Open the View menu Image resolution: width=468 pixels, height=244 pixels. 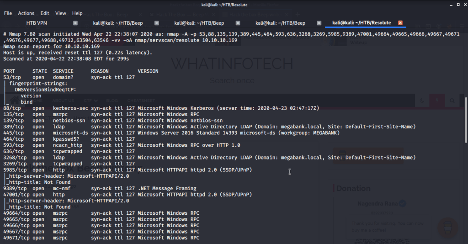61,13
